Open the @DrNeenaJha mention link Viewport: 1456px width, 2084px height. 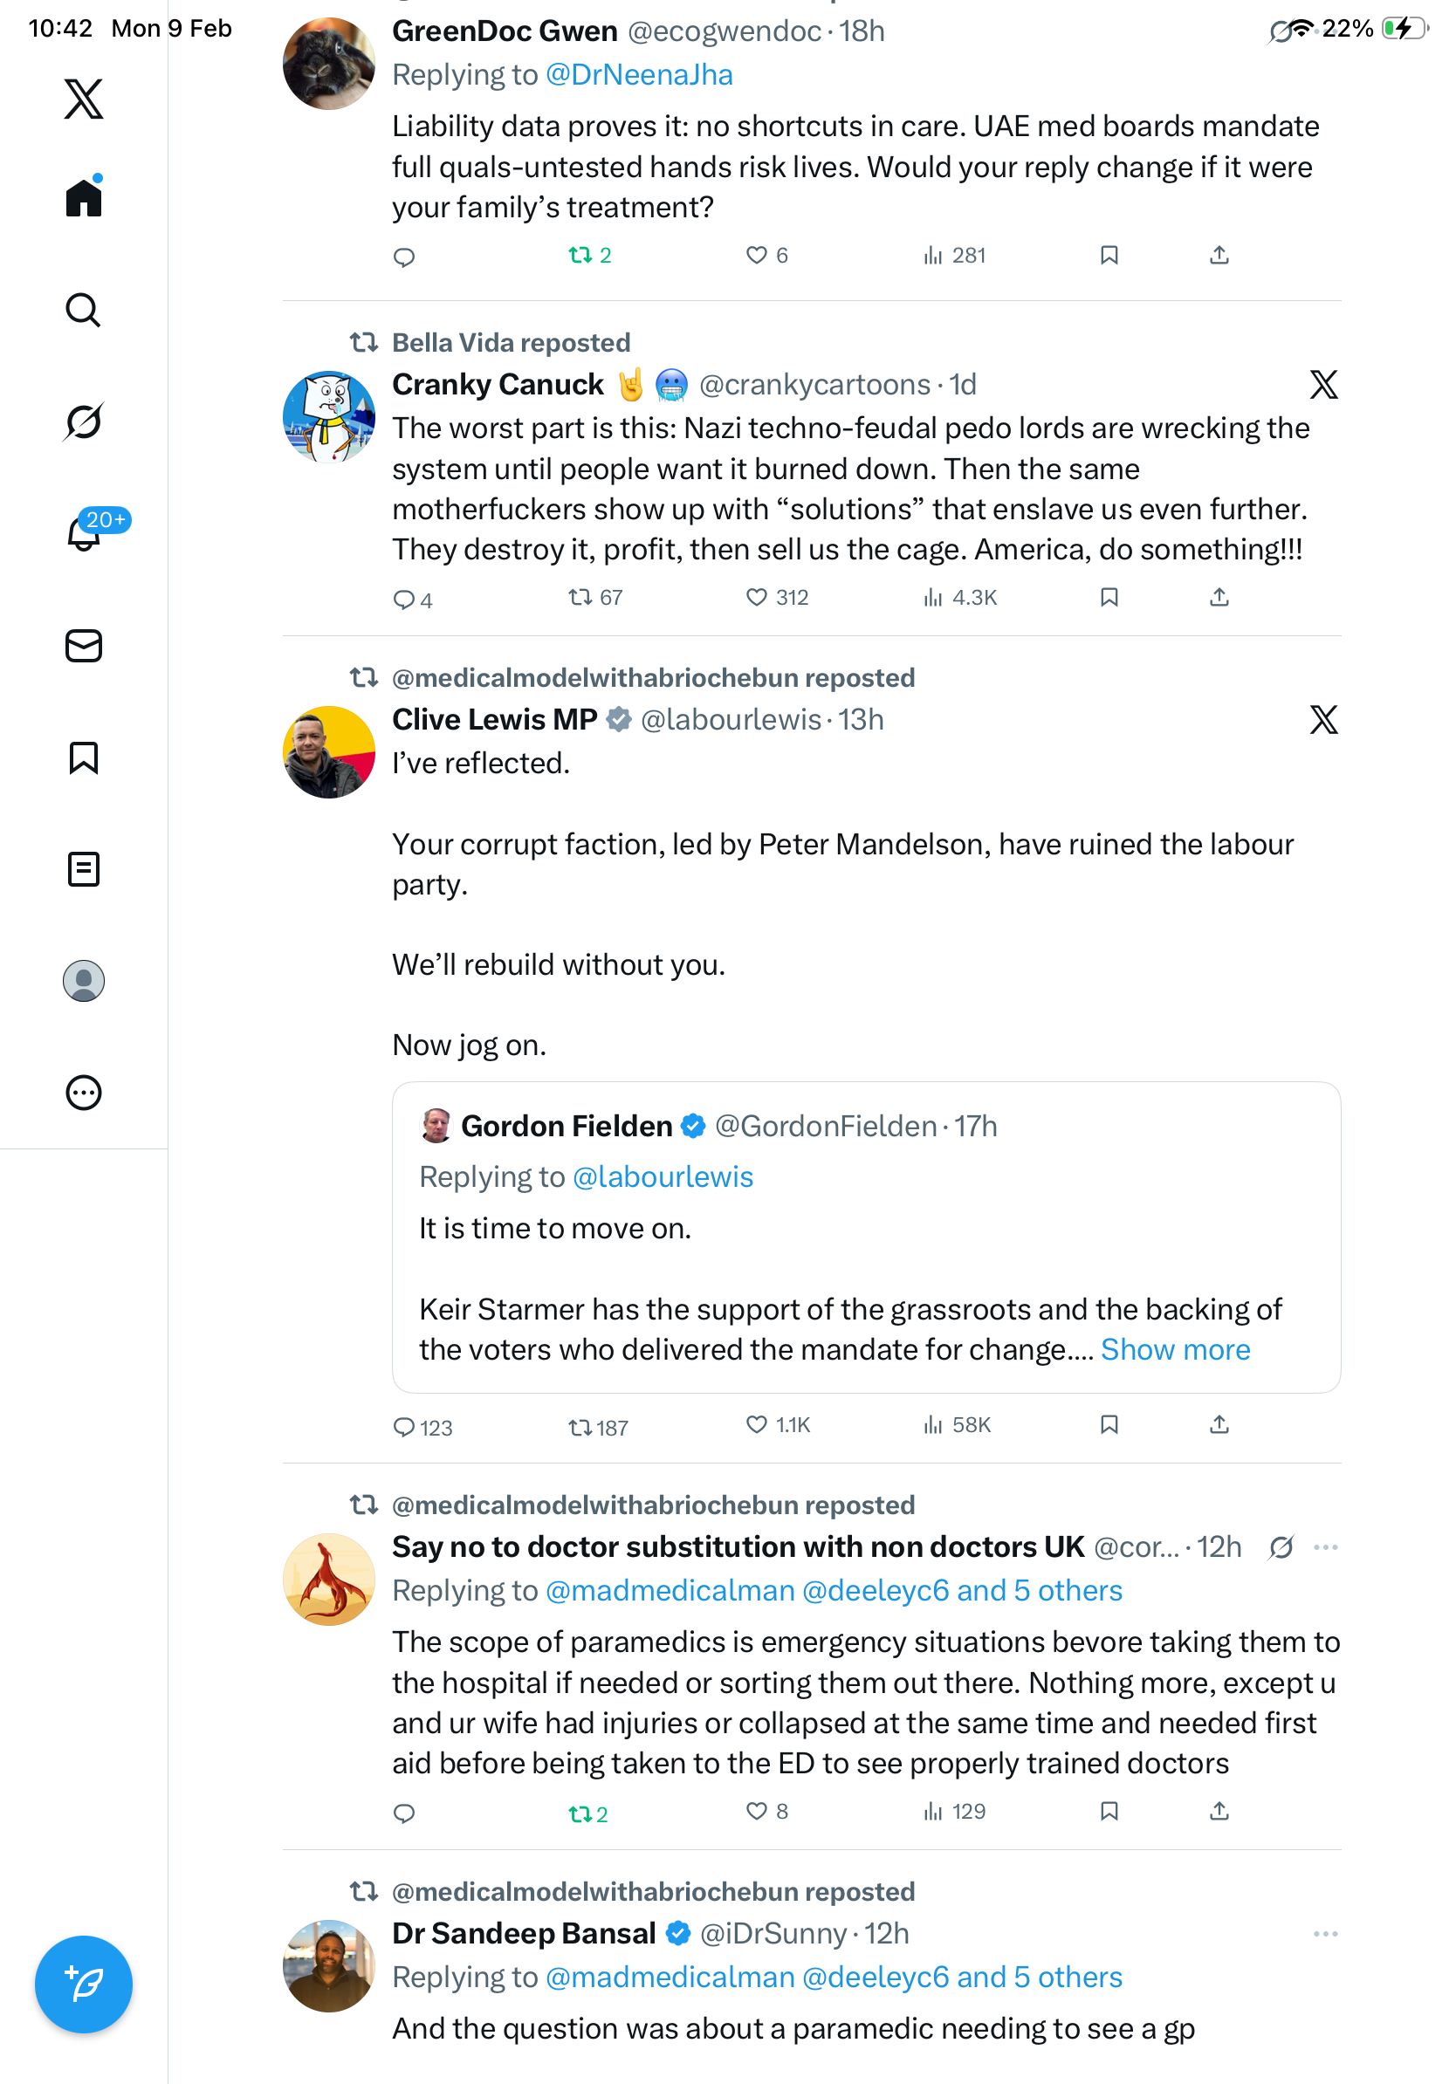pos(639,75)
